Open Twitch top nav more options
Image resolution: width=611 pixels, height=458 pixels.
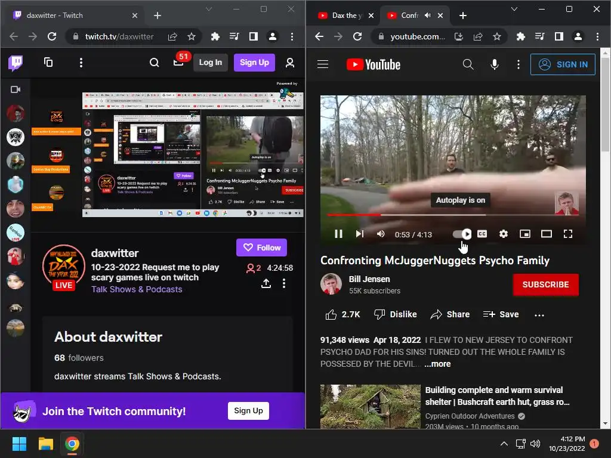[x=81, y=63]
